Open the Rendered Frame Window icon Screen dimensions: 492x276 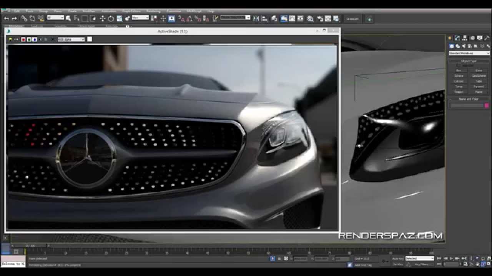click(x=328, y=18)
